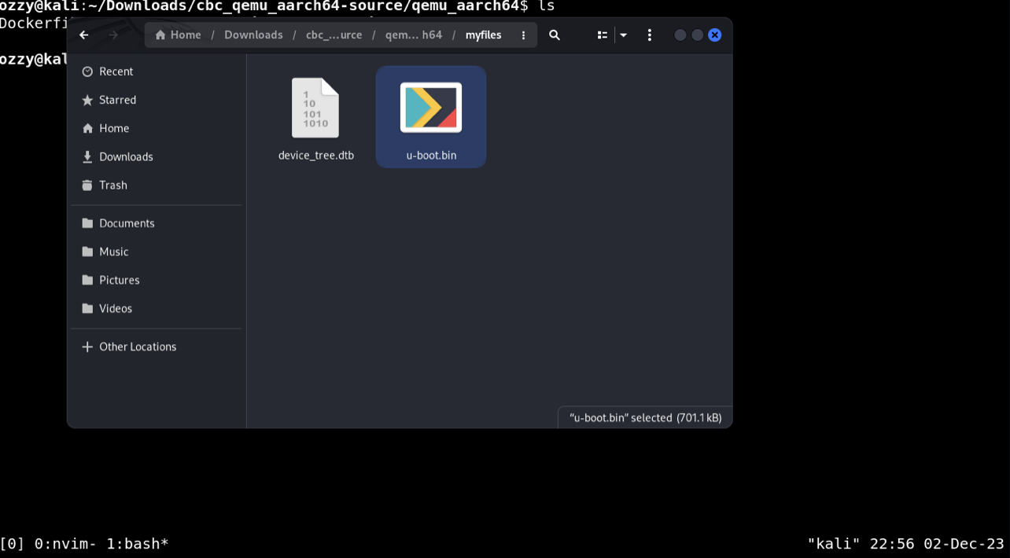Click the Downloads breadcrumb in the path bar
This screenshot has height=558, width=1010.
pyautogui.click(x=253, y=35)
